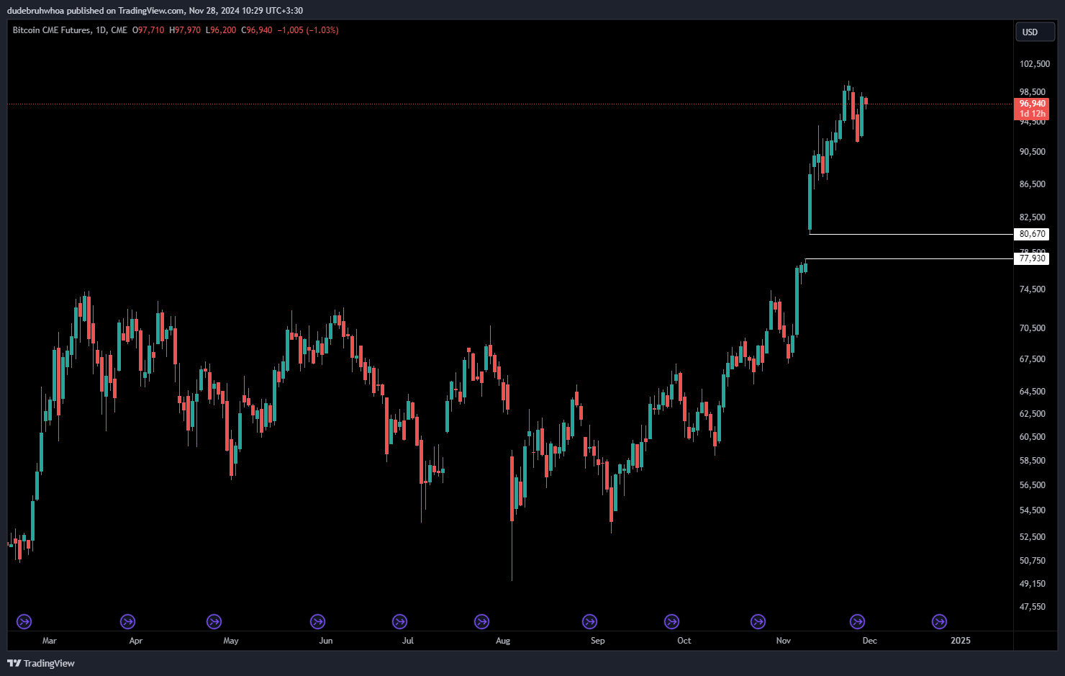Click the TradingView logo at bottom left

pyautogui.click(x=41, y=663)
